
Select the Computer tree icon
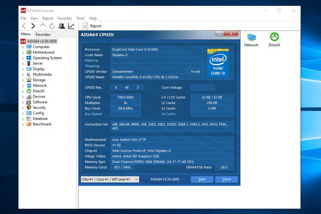point(29,47)
